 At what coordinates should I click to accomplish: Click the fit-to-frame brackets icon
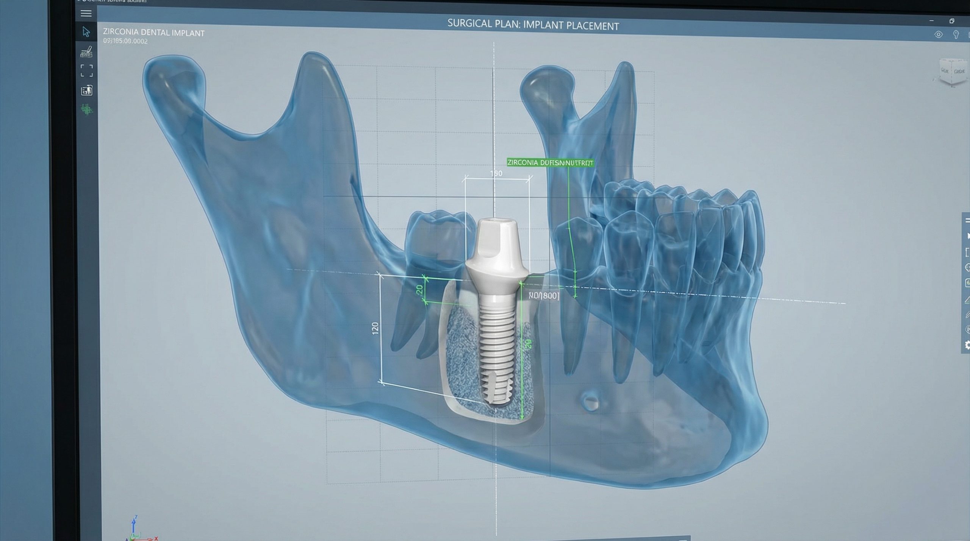click(x=86, y=70)
